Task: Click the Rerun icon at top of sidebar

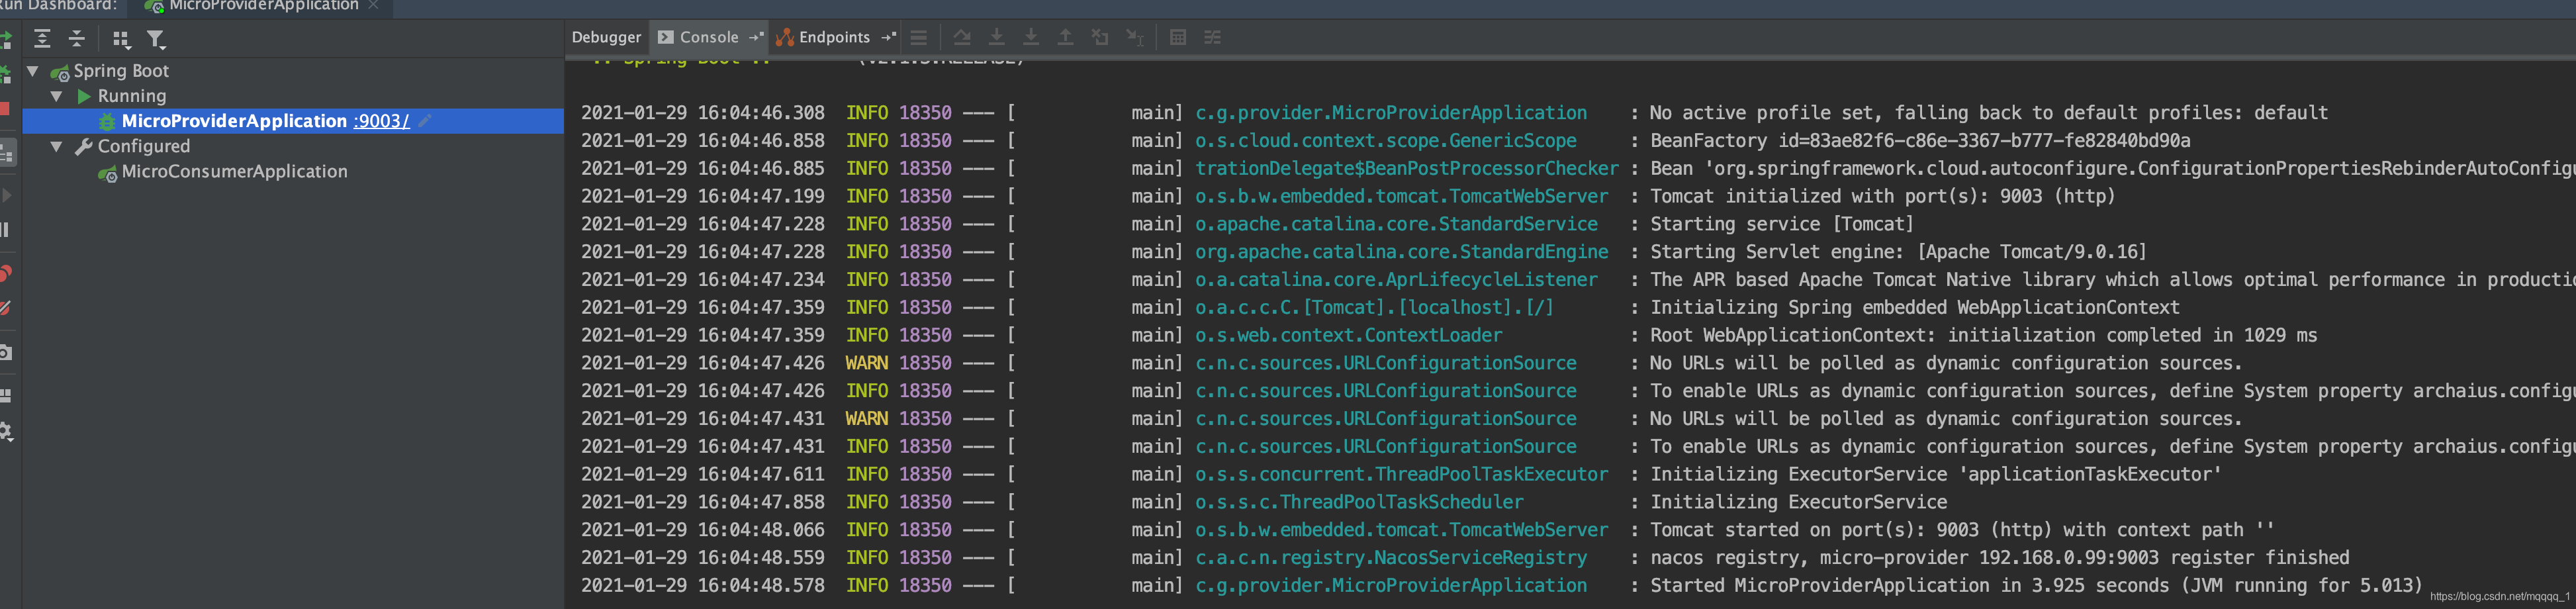Action: click(5, 39)
